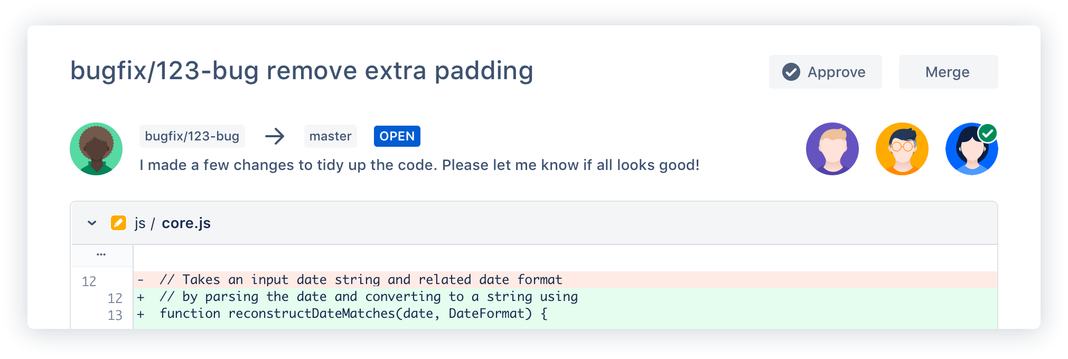Click the Merge button
The width and height of the screenshot is (1068, 359).
948,72
